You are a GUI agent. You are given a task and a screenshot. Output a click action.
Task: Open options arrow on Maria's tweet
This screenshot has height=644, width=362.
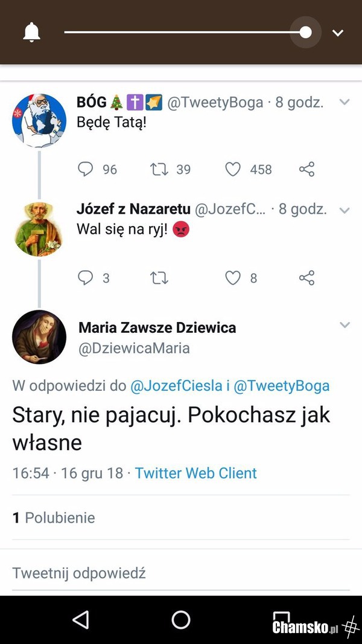[x=345, y=325]
